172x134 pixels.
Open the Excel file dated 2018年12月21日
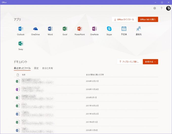(x=86, y=81)
